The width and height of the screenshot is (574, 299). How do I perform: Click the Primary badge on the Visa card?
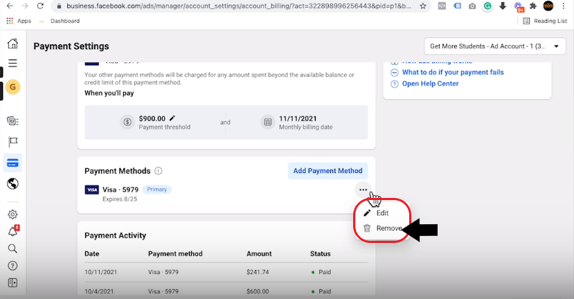[156, 189]
